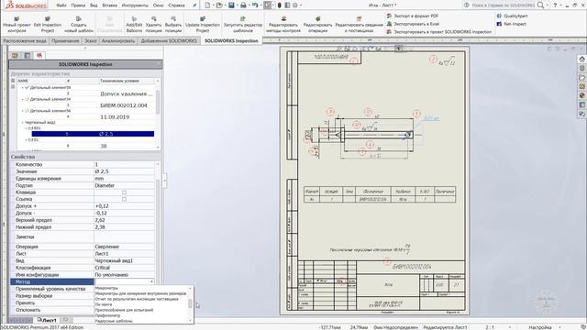The height and width of the screenshot is (330, 587).
Task: Open dropdown arrow next to Undo icon
Action: tap(260, 5)
